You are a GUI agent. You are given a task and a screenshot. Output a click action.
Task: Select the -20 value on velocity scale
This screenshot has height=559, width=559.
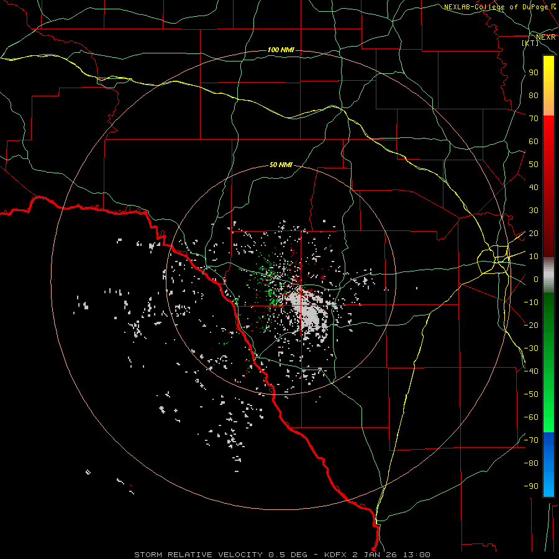coord(531,325)
